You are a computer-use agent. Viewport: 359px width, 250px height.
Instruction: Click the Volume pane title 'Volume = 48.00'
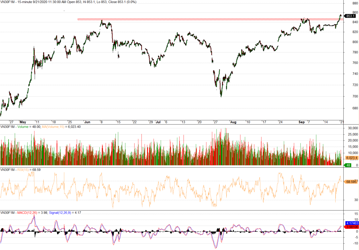click(29, 127)
